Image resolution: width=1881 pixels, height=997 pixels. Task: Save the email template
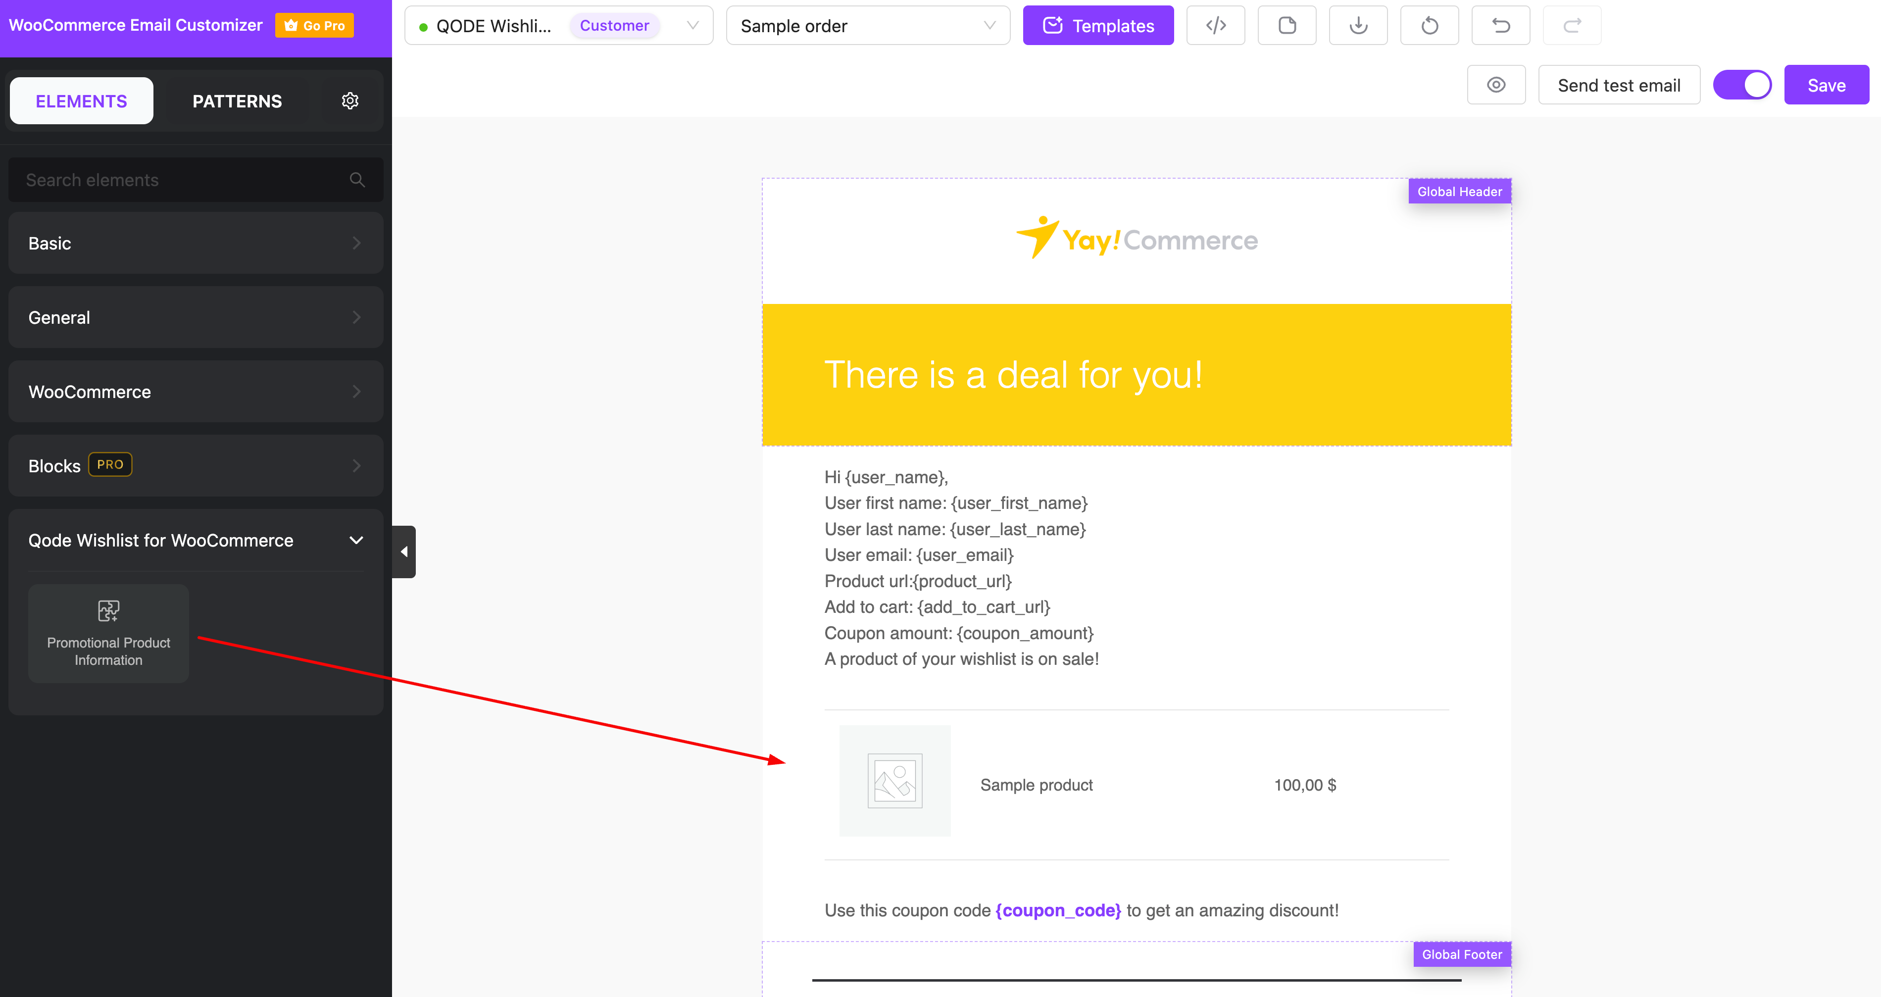[1826, 85]
